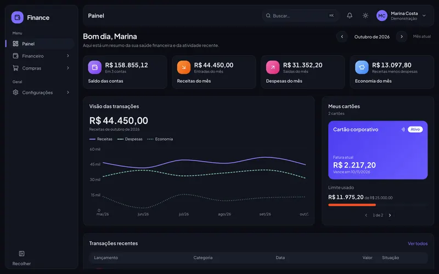Image resolution: width=439 pixels, height=274 pixels.
Task: Click the purple Receitas line in chart
Action: pyautogui.click(x=204, y=162)
